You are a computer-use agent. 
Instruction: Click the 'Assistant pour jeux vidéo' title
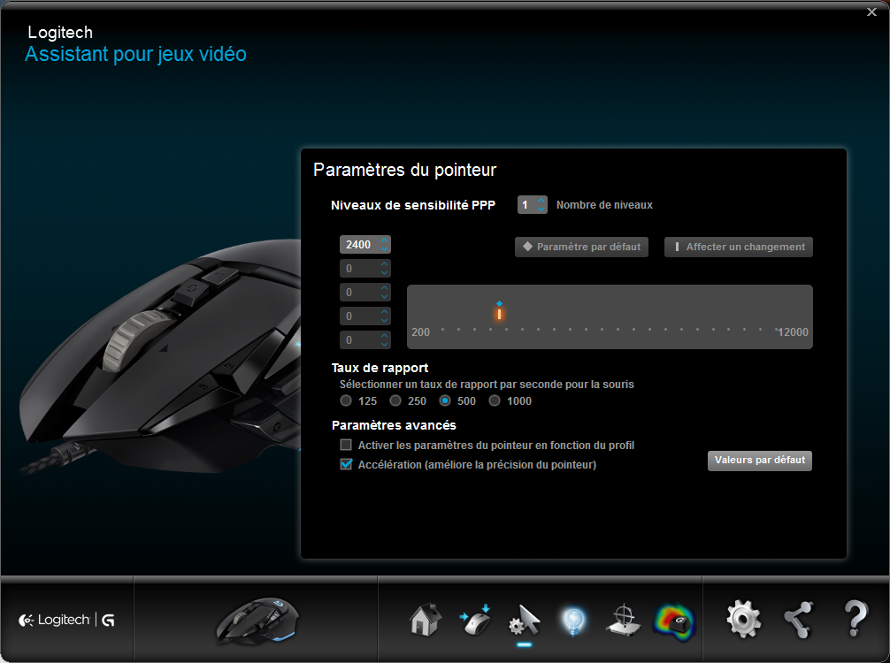pyautogui.click(x=135, y=55)
